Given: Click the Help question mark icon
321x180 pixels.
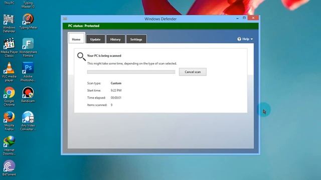Looking at the screenshot, I should click(239, 39).
